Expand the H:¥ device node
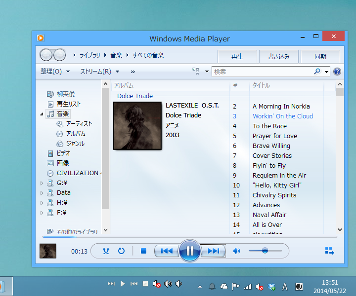Viewport: 356px width, 296px height. [42, 203]
